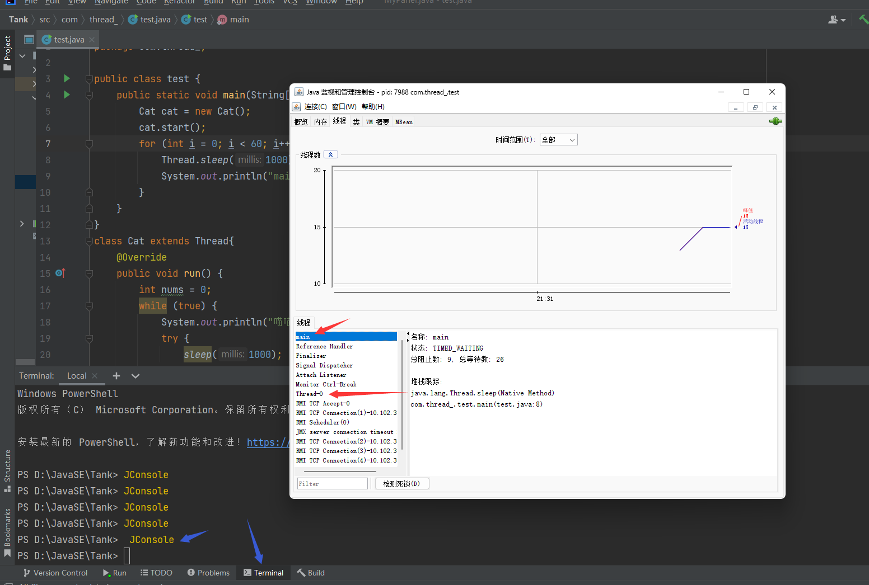This screenshot has height=585, width=869.
Task: Switch to the 内存 tab in JConsole
Action: click(320, 122)
